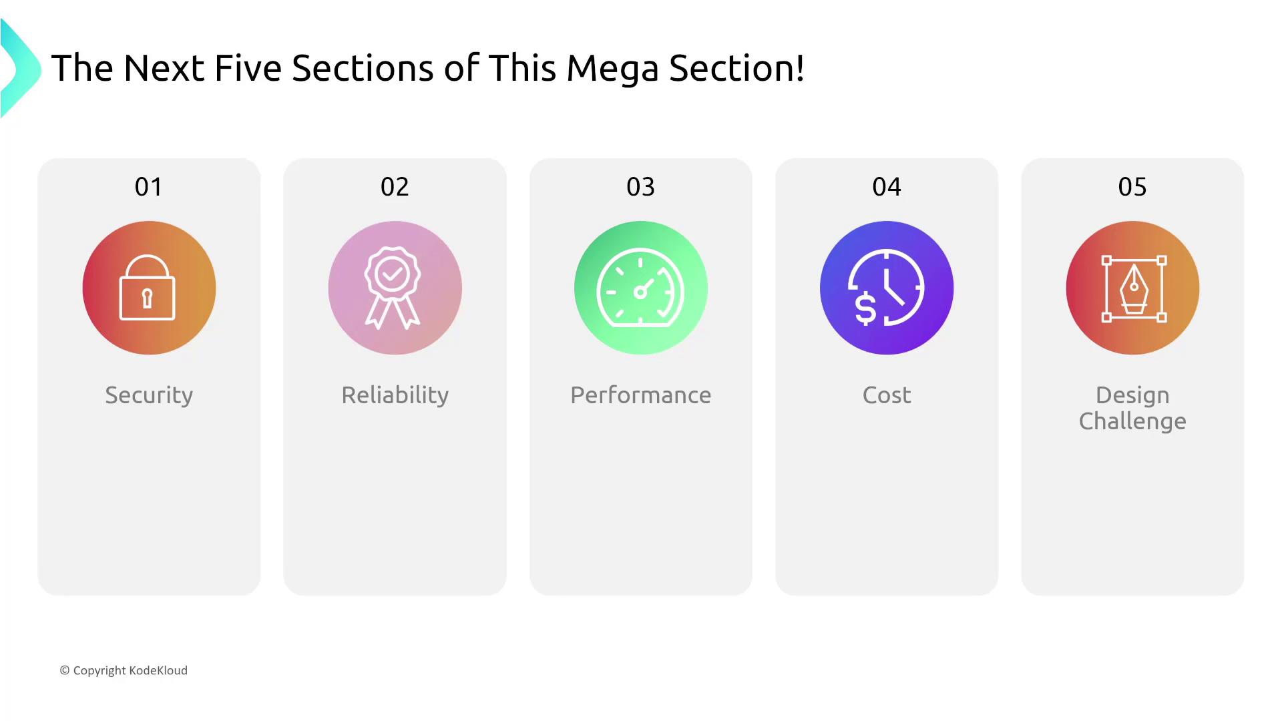Image resolution: width=1282 pixels, height=721 pixels.
Task: Click the "Reliability" label text
Action: [395, 395]
